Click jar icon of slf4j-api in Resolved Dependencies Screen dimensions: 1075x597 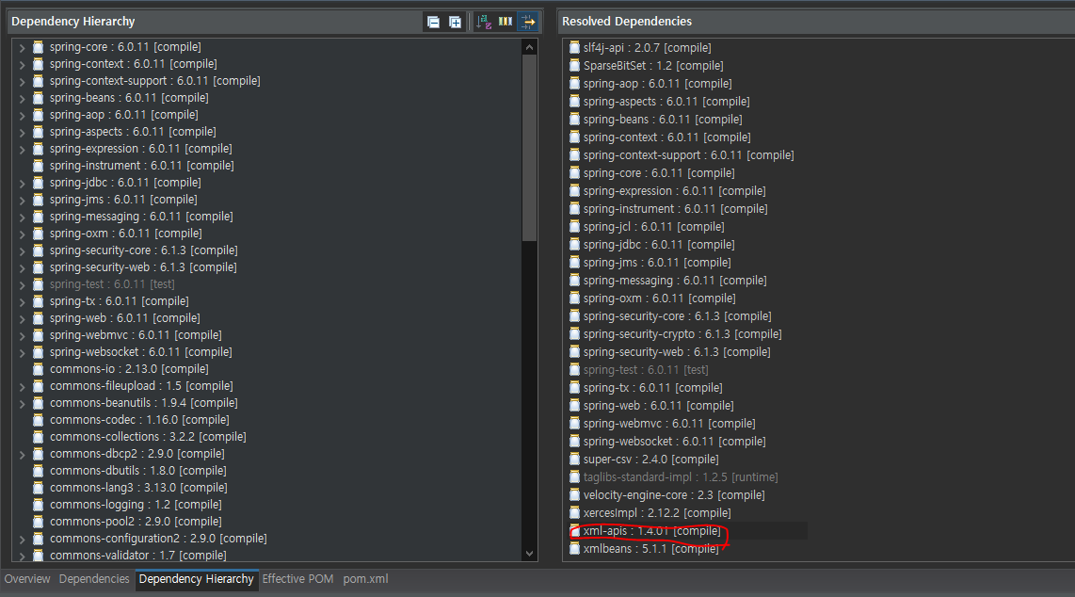point(574,47)
